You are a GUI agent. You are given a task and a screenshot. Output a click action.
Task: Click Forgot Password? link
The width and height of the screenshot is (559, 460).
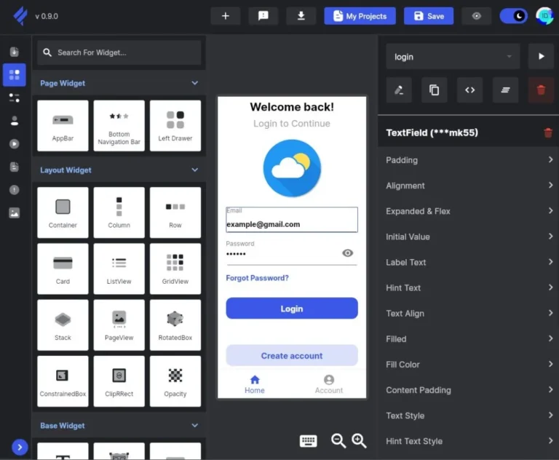click(x=258, y=278)
